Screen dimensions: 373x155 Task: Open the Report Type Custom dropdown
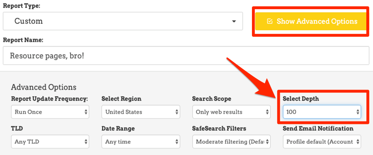123,21
